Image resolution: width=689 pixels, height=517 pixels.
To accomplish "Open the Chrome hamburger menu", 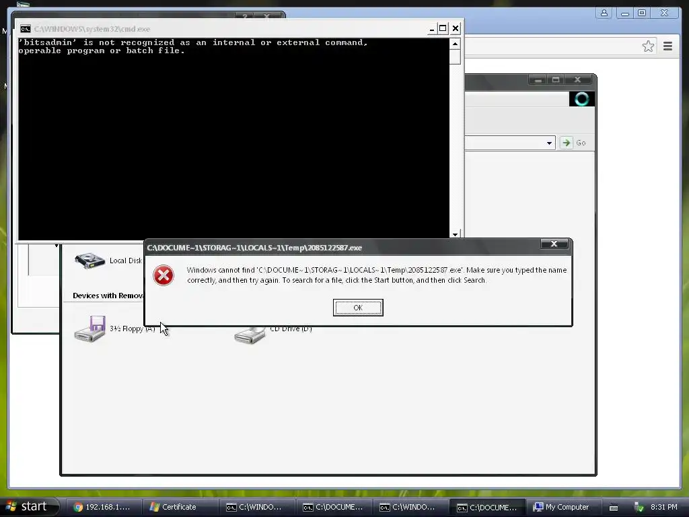I will [x=667, y=46].
